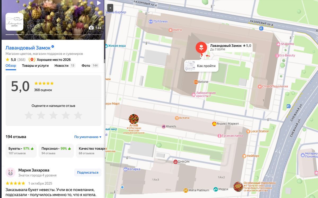
Task: Click the Особенный Наполеон photo marker
Action: click(x=238, y=187)
